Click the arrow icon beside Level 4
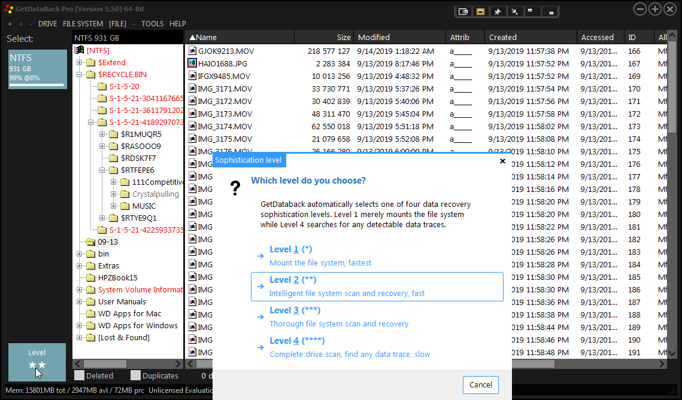Image resolution: width=682 pixels, height=400 pixels. (x=260, y=347)
